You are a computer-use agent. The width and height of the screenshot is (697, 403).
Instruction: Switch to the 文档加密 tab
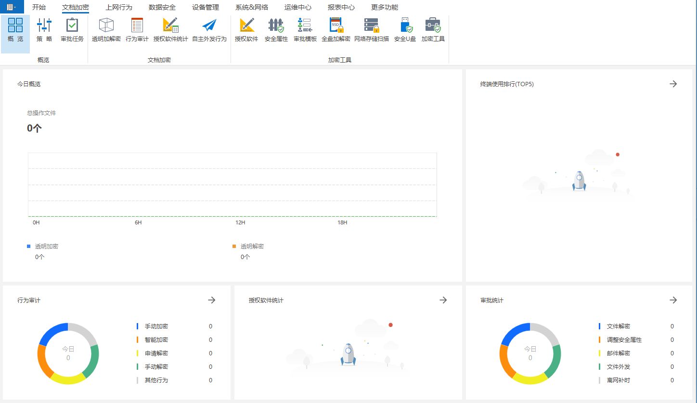76,7
